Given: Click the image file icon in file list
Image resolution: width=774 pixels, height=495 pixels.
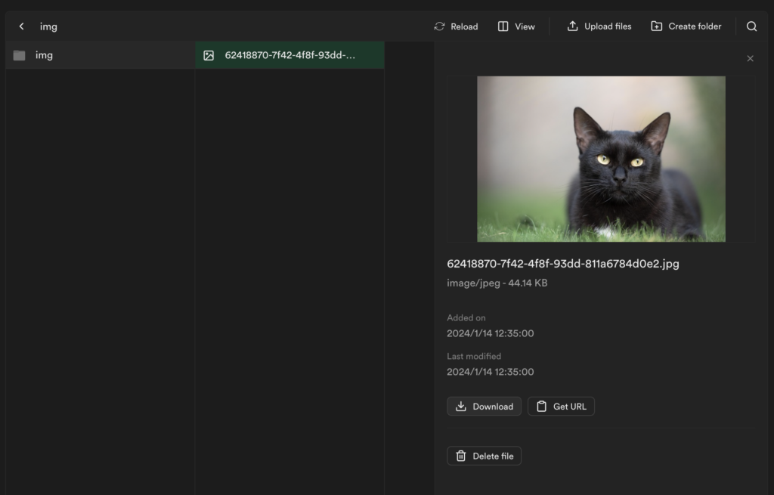Looking at the screenshot, I should (x=209, y=55).
